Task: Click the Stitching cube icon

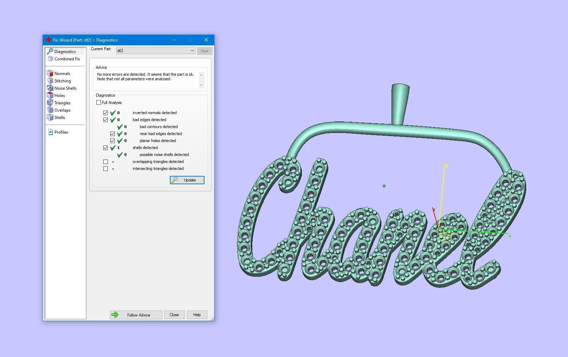Action: point(50,81)
